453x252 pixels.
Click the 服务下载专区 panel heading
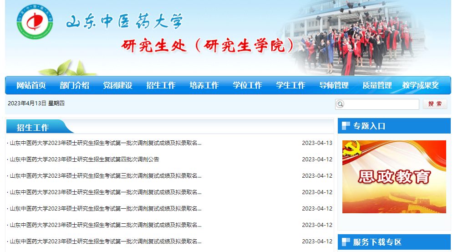tap(394, 242)
